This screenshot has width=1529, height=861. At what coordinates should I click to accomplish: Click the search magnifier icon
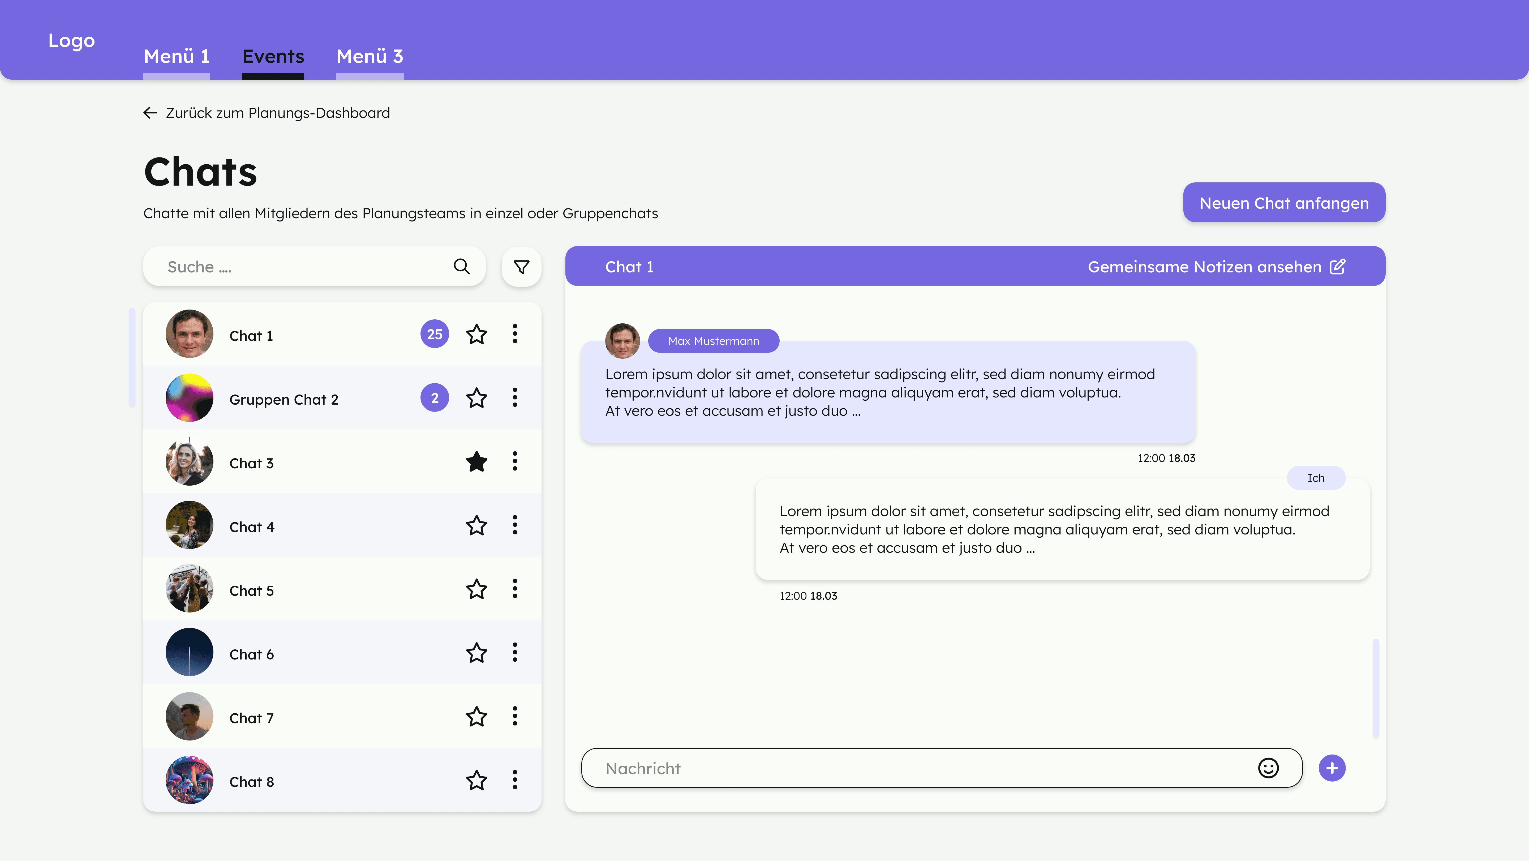point(462,267)
